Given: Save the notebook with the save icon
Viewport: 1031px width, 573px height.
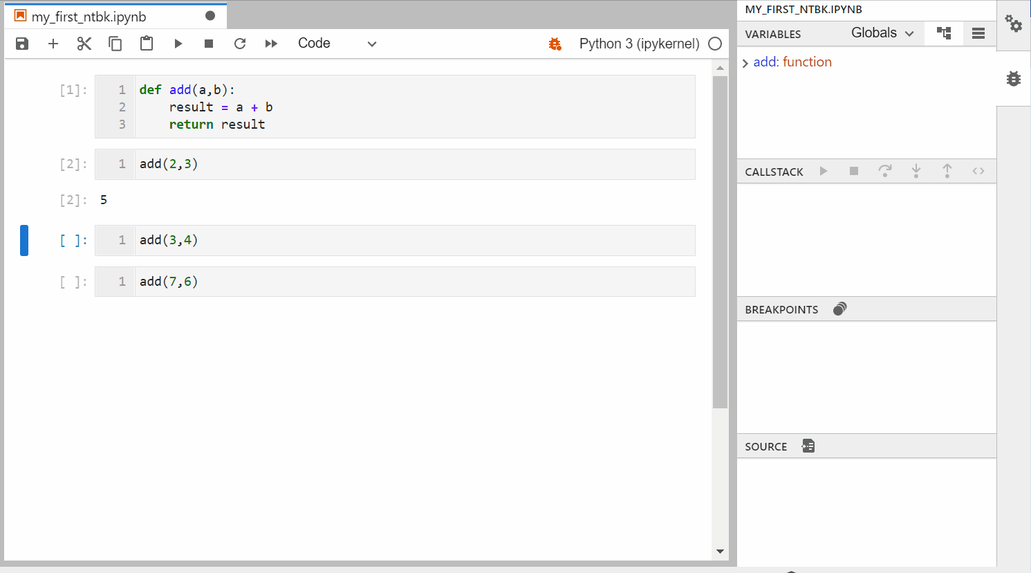Looking at the screenshot, I should pos(21,43).
